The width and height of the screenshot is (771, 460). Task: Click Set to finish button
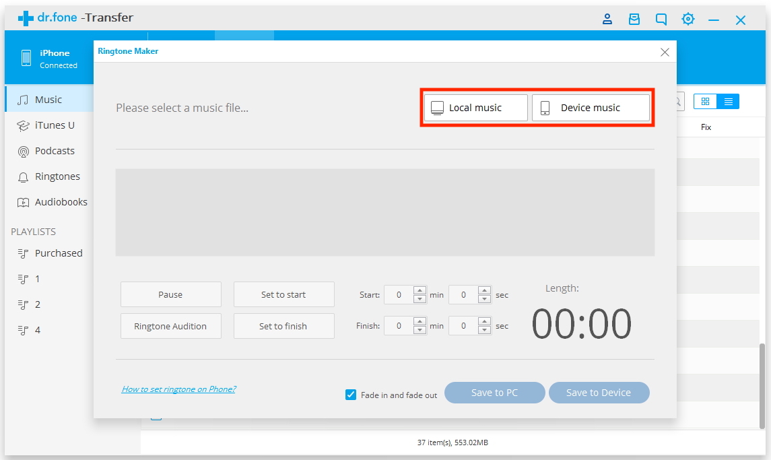click(x=283, y=326)
